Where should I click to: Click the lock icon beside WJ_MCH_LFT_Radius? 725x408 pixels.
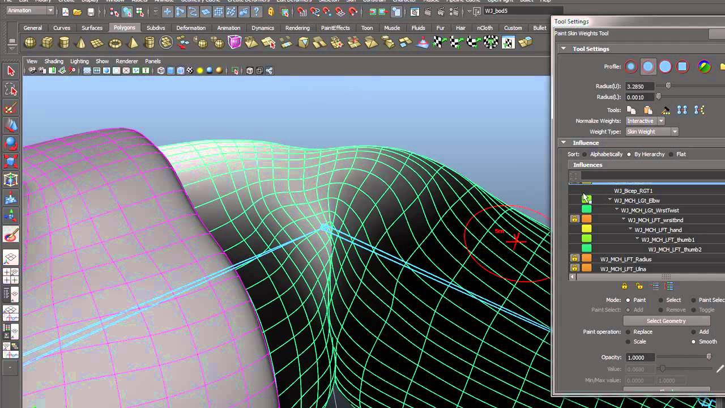[x=575, y=259]
